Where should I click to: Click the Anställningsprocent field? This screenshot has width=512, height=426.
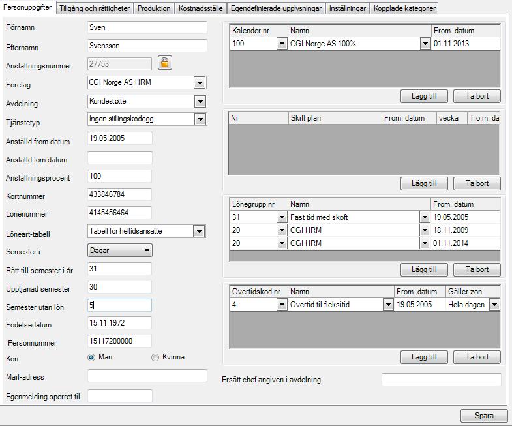(119, 176)
